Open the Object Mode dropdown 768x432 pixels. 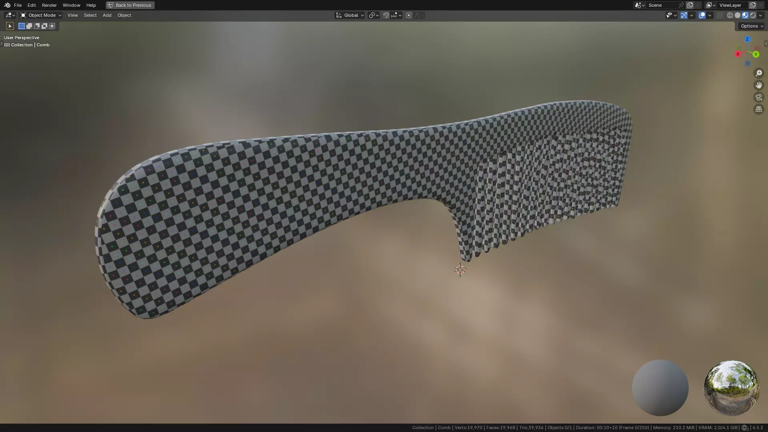click(41, 15)
